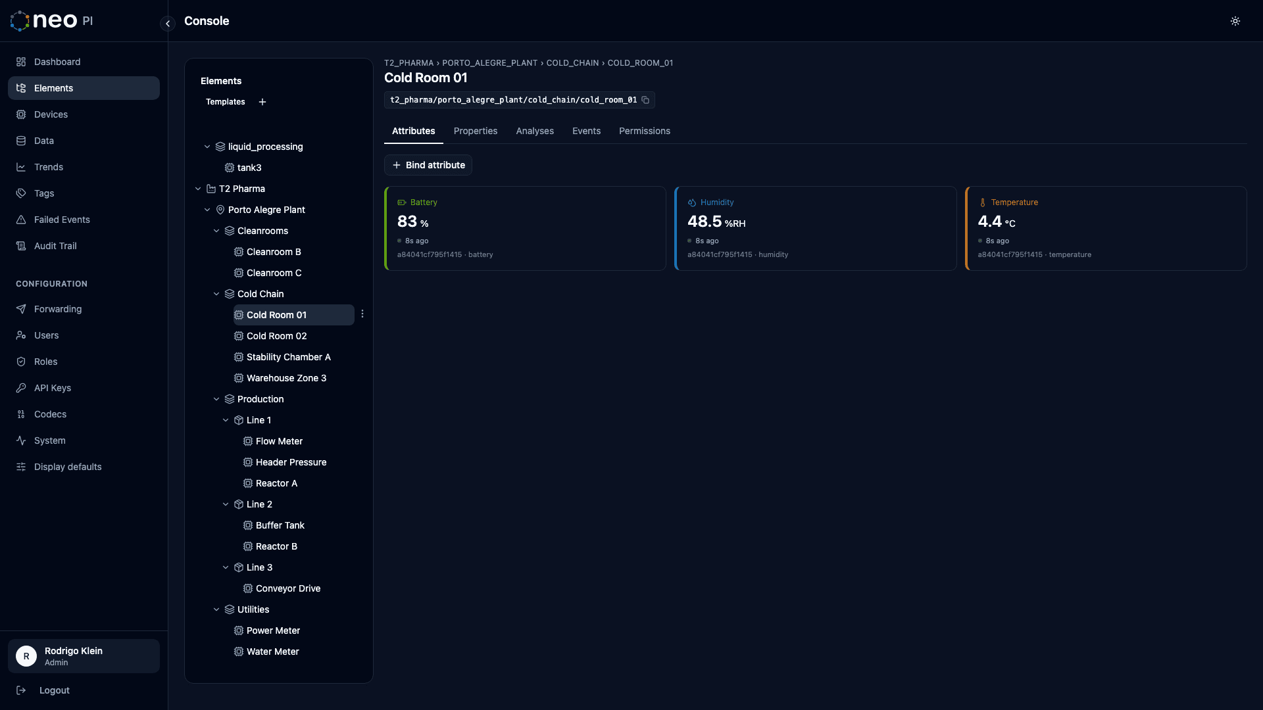Screen dimensions: 1263x710
Task: Collapse the Porto Alegre Plant node
Action: click(207, 210)
